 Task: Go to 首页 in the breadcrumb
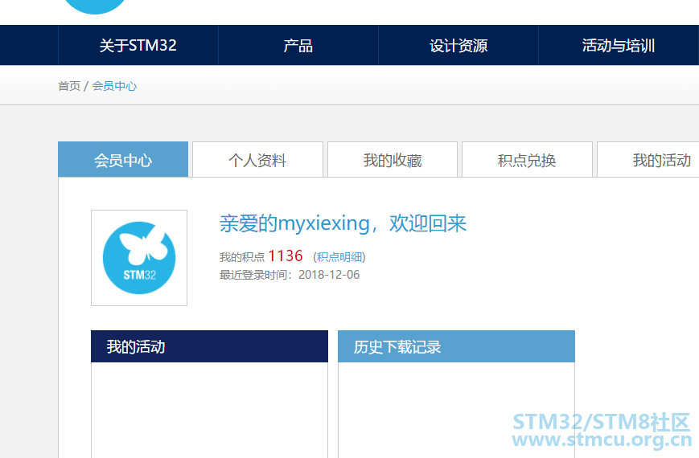(69, 86)
